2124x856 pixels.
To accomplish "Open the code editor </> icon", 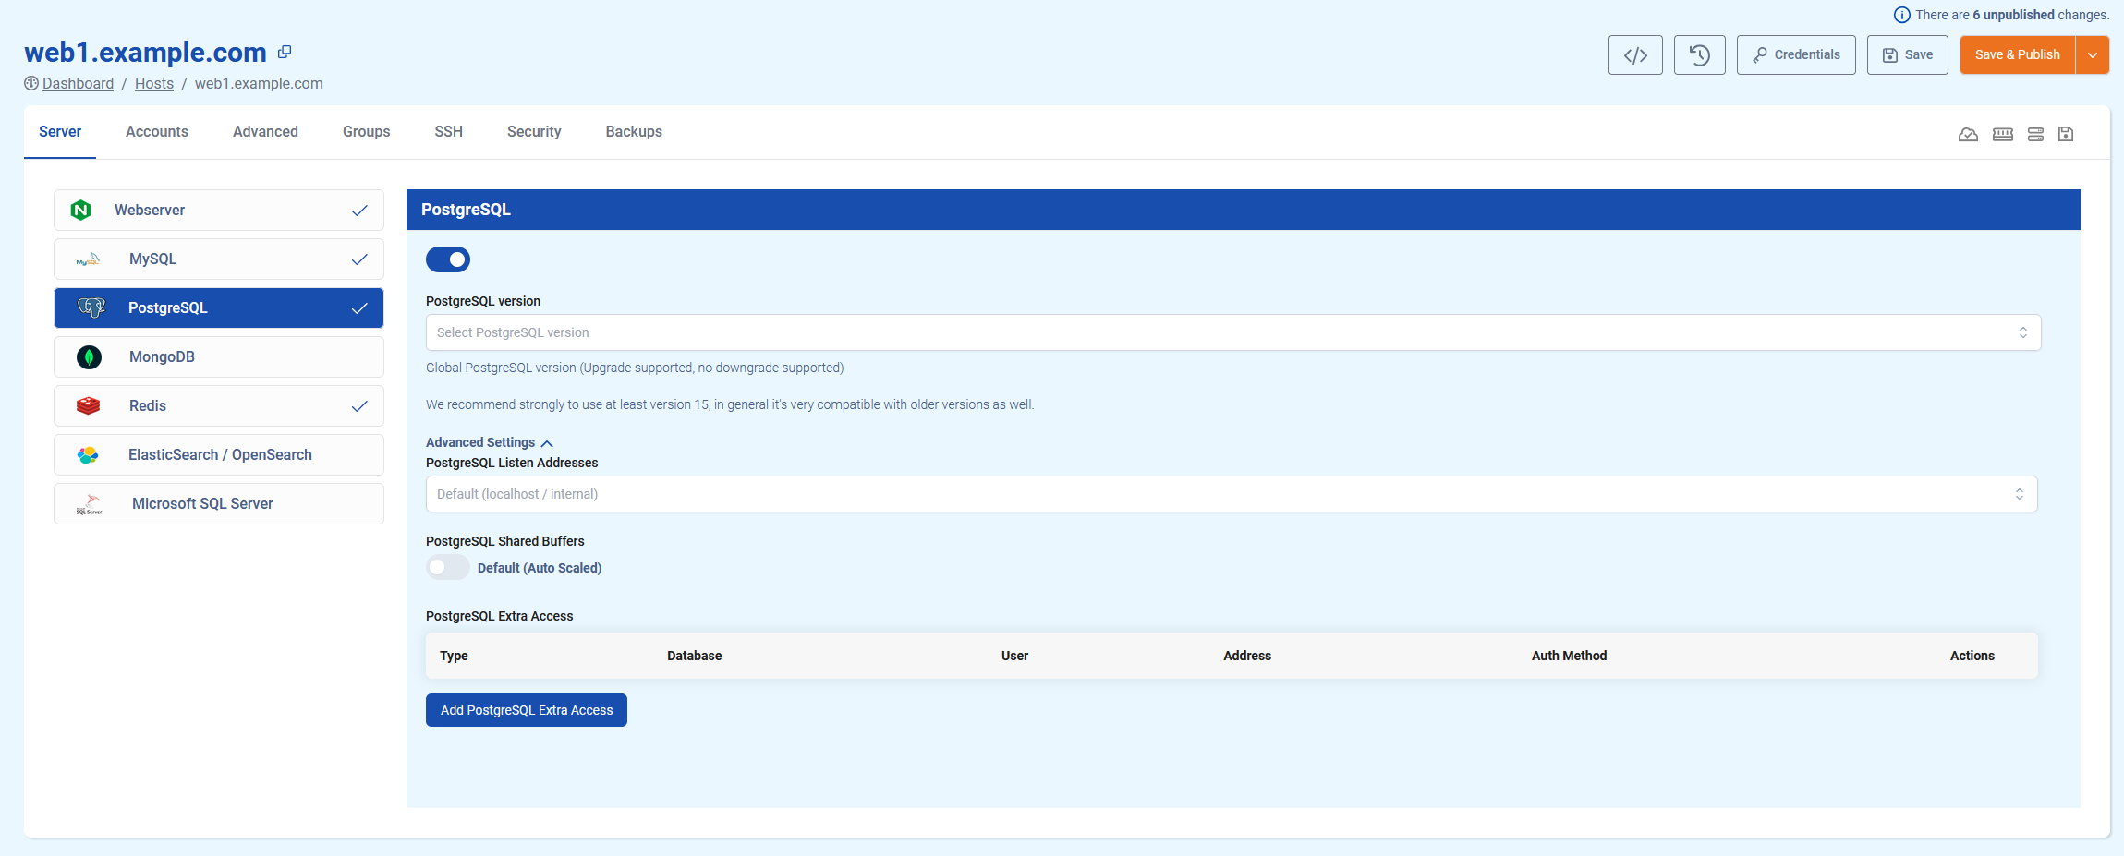I will (x=1635, y=54).
